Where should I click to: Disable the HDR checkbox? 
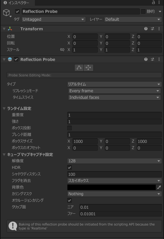pos(69,168)
